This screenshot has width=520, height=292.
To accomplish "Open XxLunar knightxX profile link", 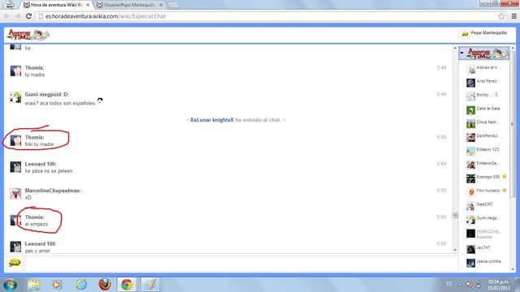I will click(212, 120).
